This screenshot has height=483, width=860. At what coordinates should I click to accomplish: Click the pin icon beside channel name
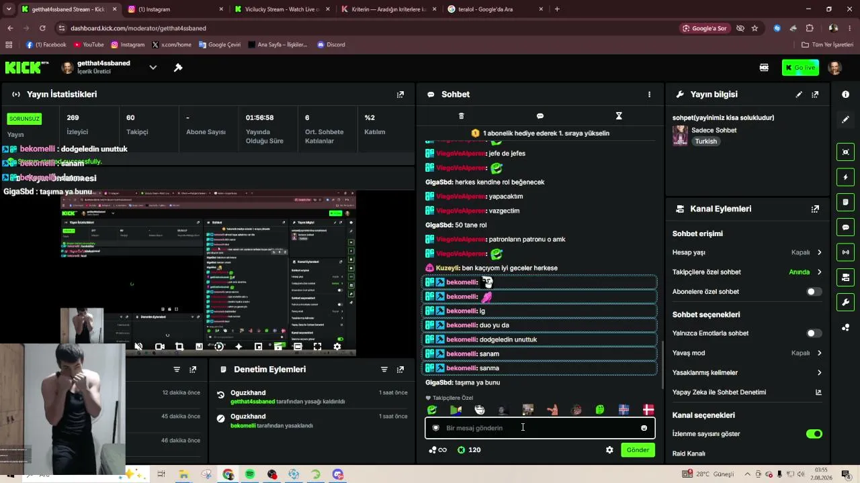point(178,68)
